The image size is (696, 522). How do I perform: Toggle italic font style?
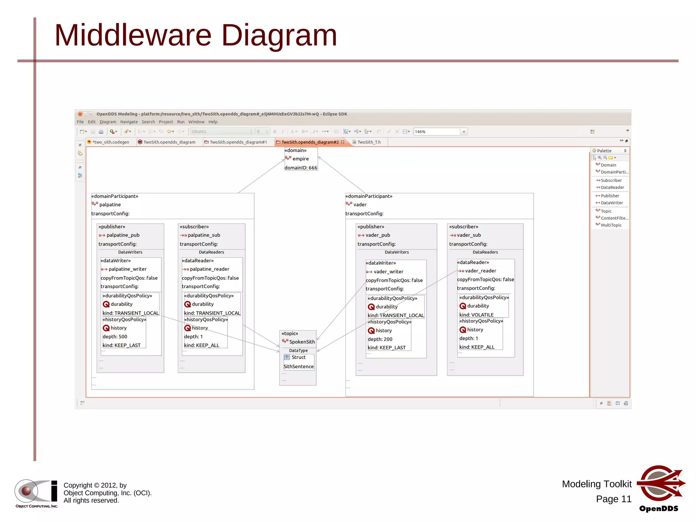point(282,132)
